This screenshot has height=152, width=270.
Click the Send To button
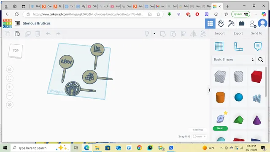tap(256, 33)
